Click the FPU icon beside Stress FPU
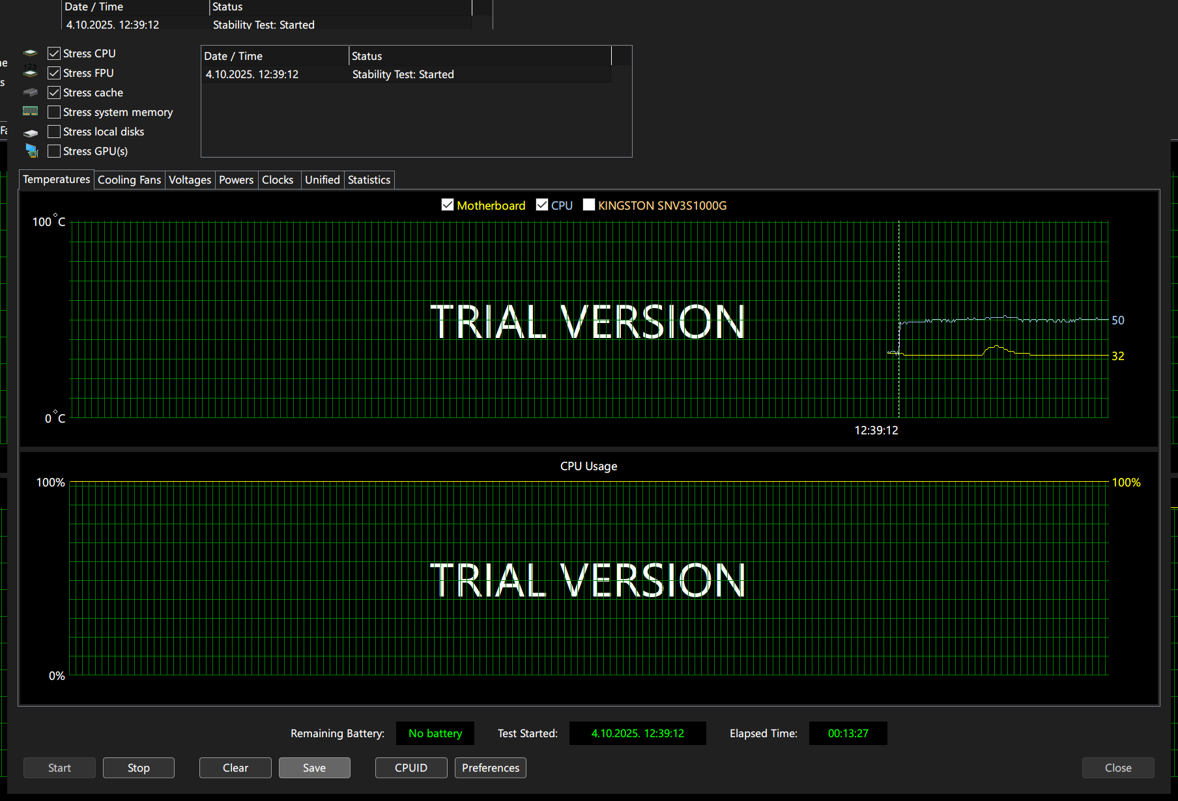The width and height of the screenshot is (1178, 801). point(31,73)
